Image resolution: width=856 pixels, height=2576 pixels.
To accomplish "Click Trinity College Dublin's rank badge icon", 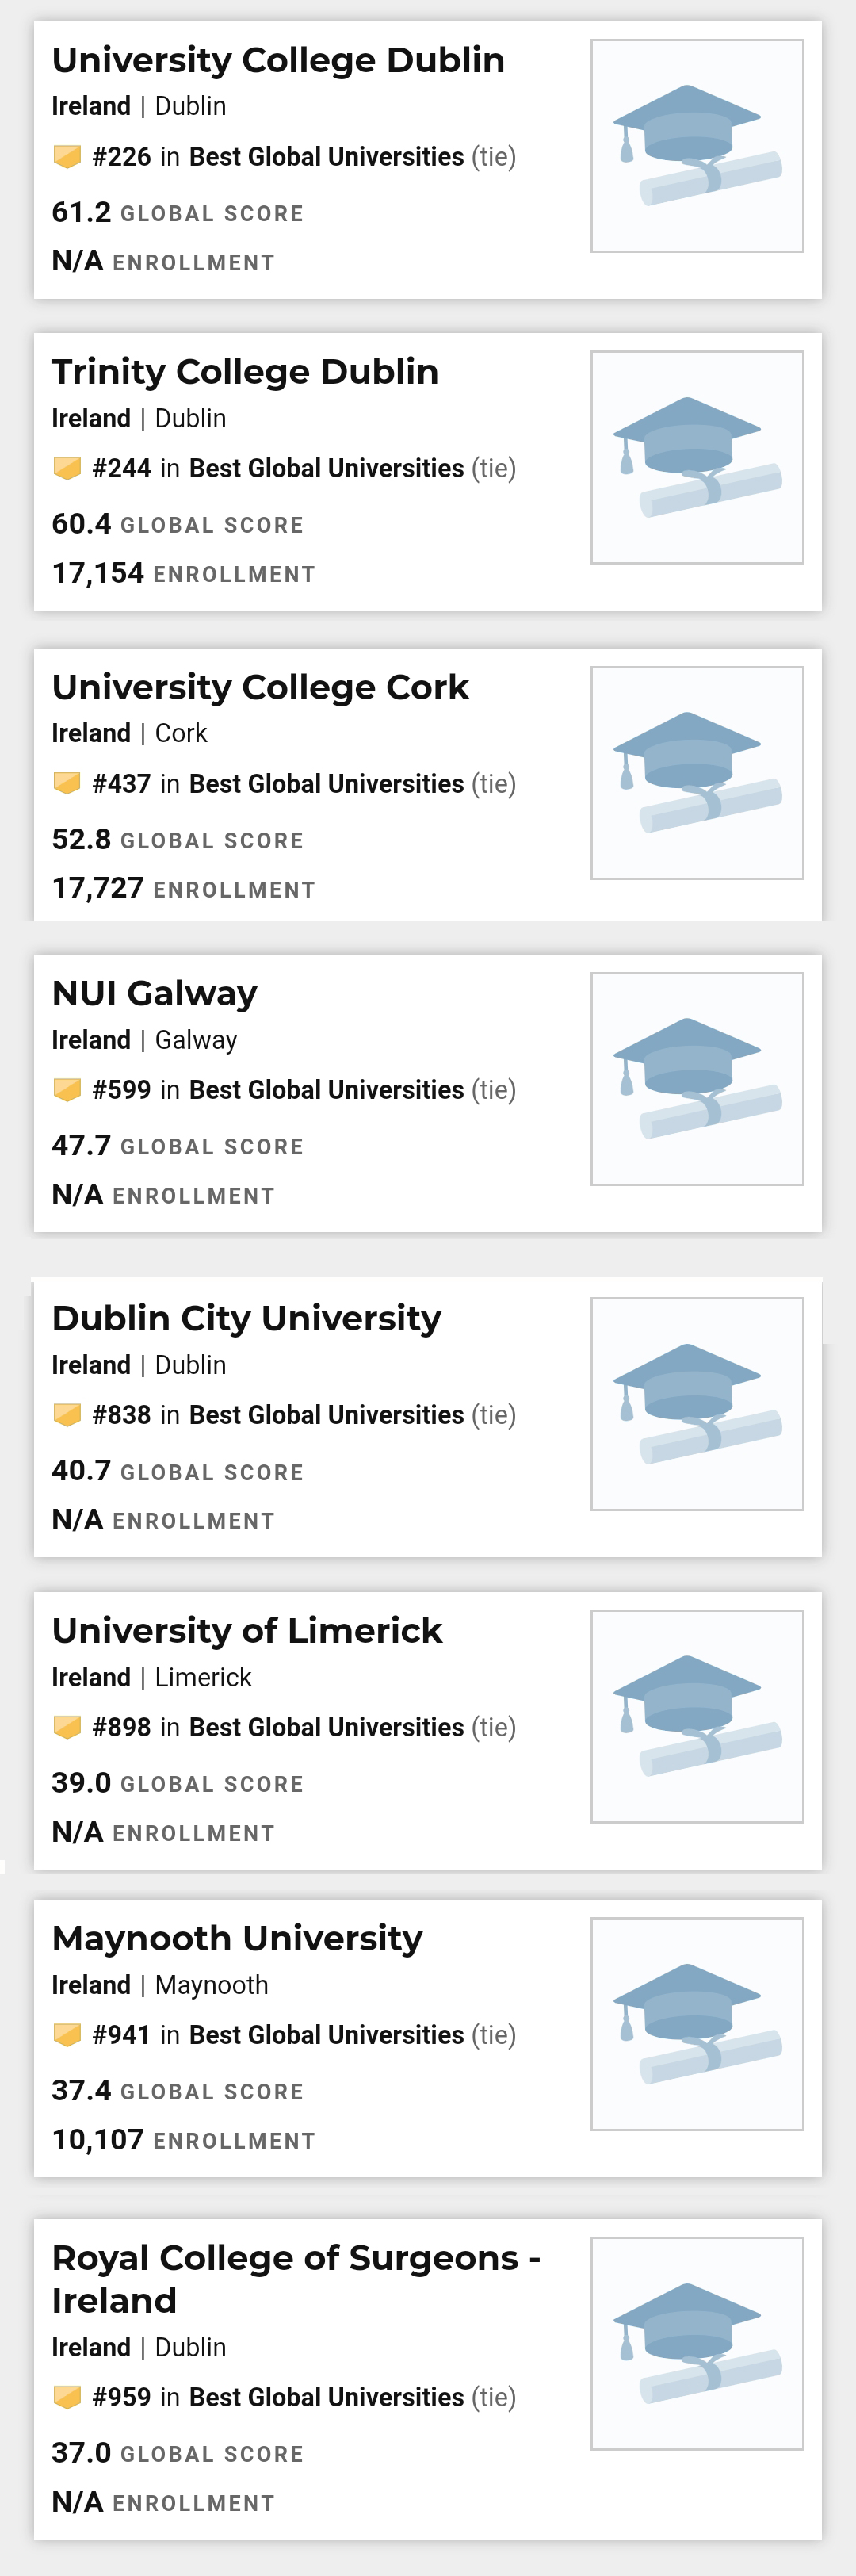I will (x=66, y=467).
